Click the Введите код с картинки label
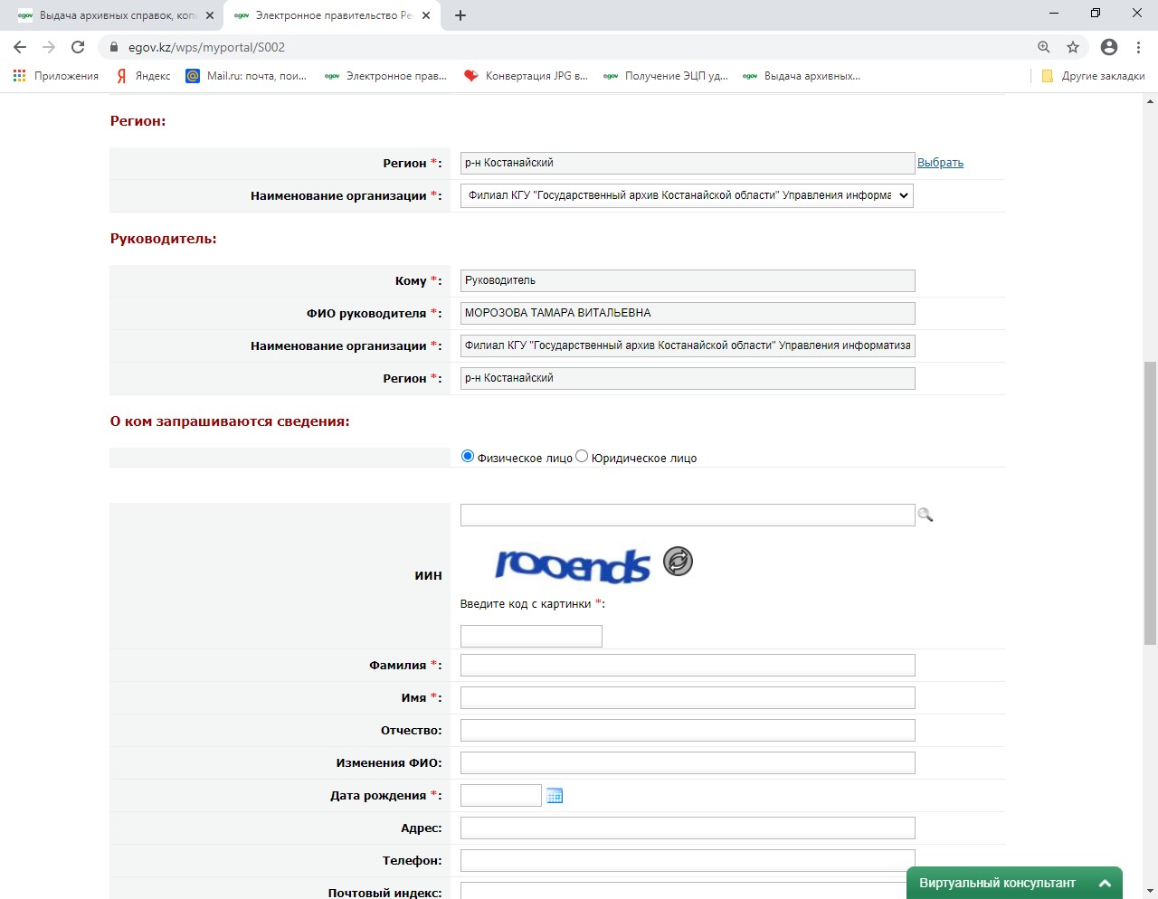The width and height of the screenshot is (1158, 899). pos(532,603)
